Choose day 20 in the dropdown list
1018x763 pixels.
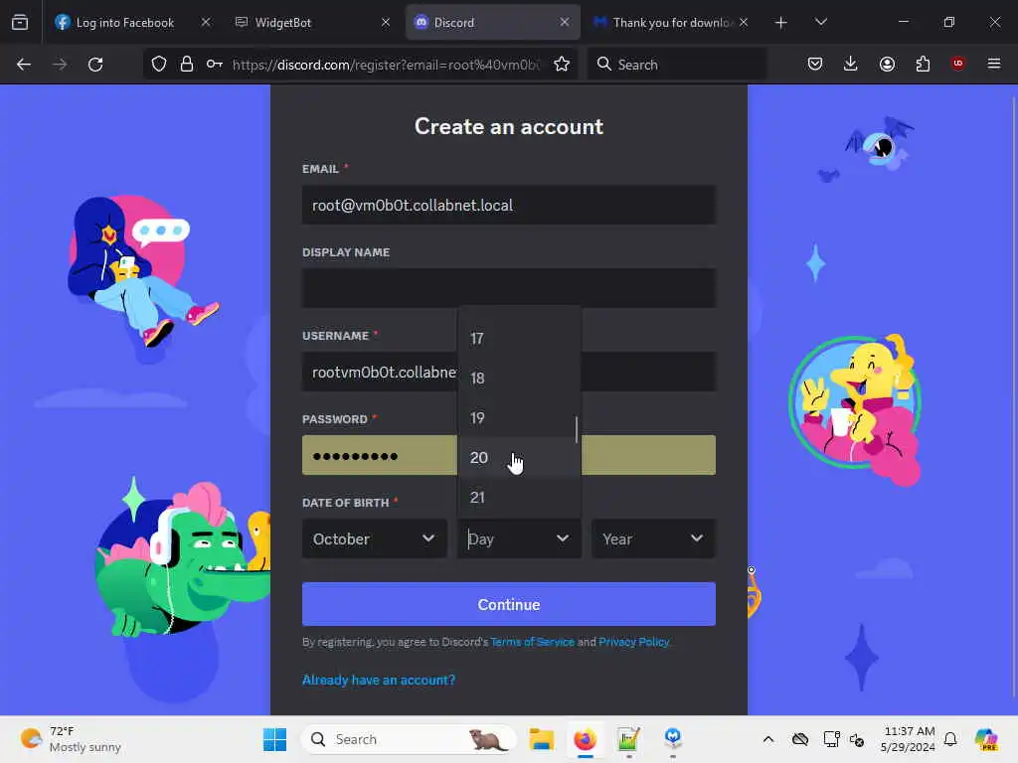[x=519, y=457]
